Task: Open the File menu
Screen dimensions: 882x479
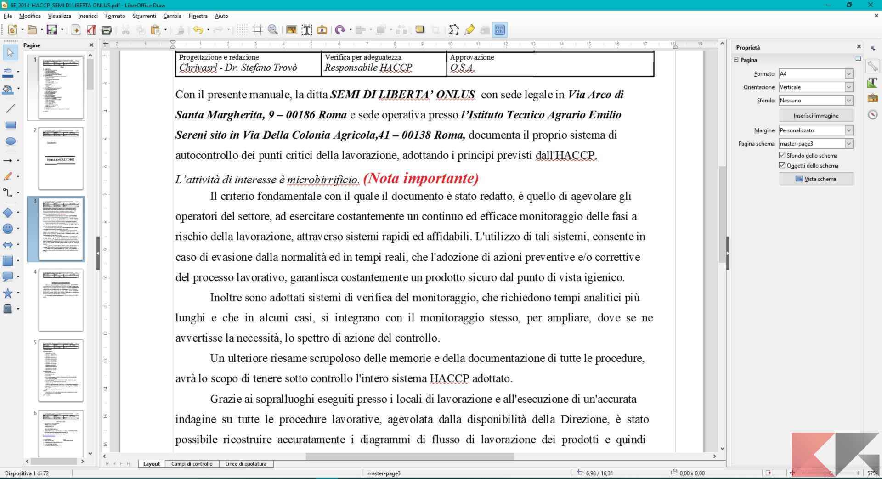Action: click(7, 16)
